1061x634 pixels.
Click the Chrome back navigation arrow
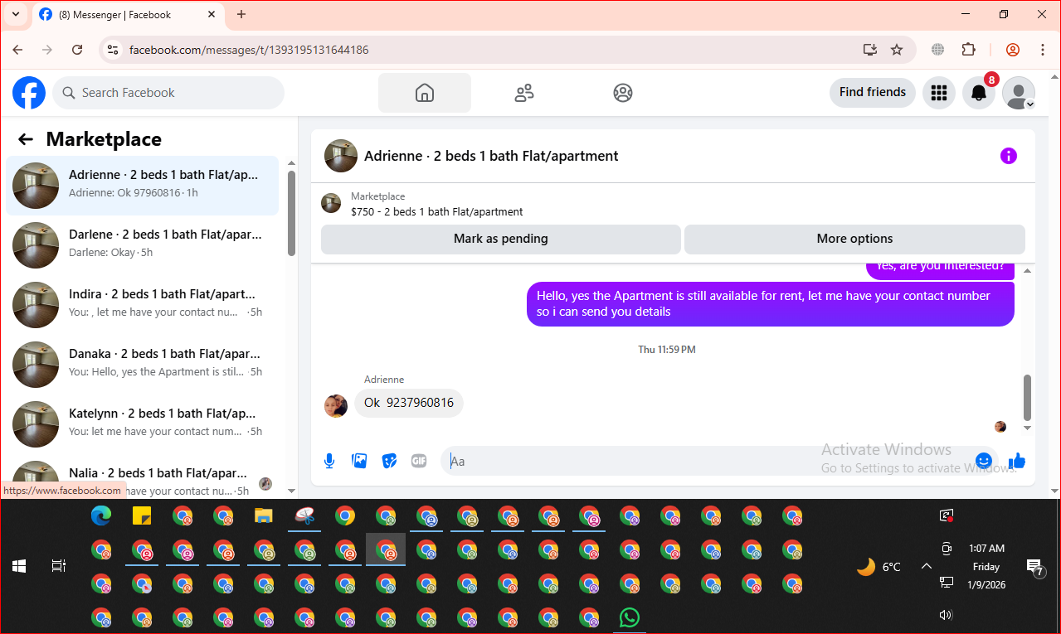(17, 50)
